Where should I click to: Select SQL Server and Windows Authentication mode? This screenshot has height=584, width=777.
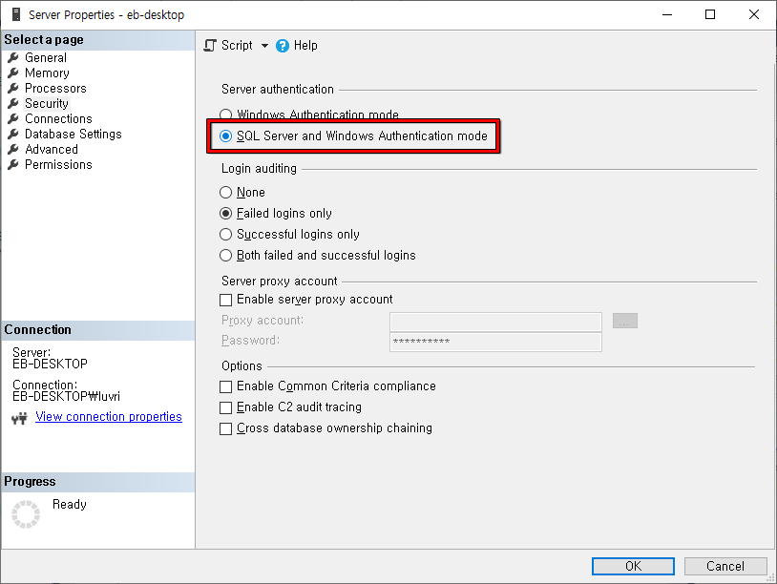tap(225, 136)
